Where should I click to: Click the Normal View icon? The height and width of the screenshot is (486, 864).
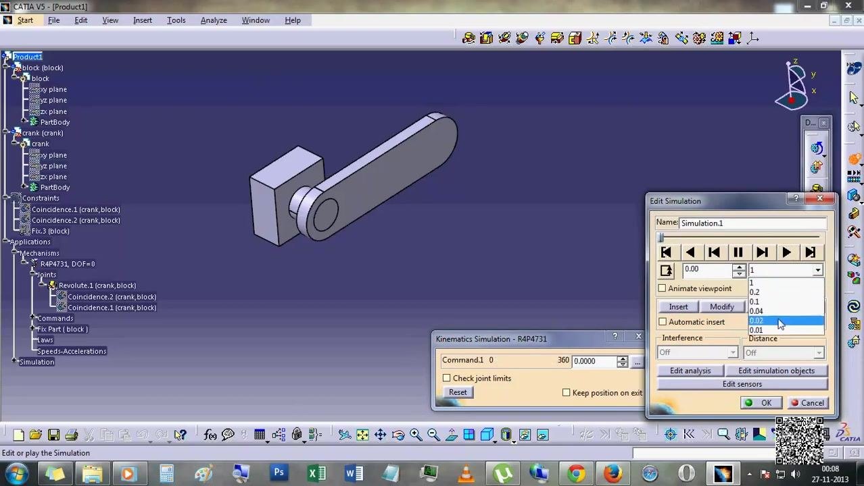(451, 435)
